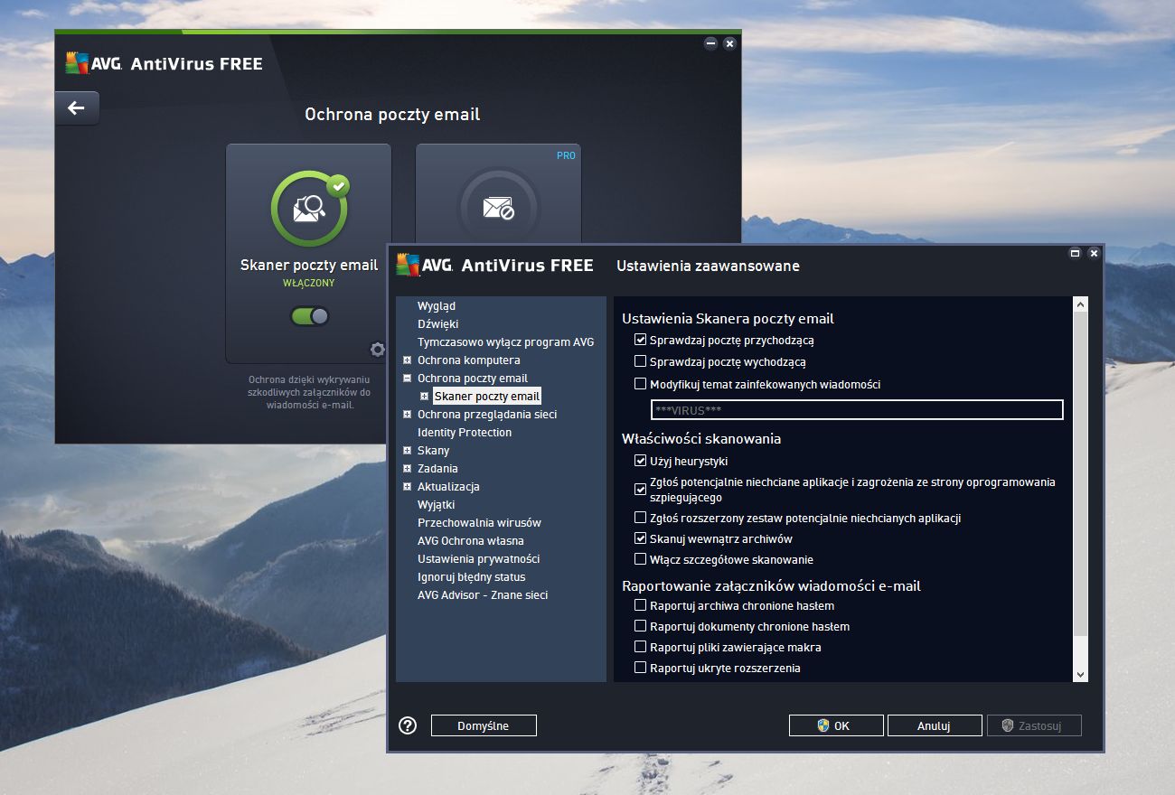
Task: Select Skany label in settings tree
Action: click(x=433, y=451)
